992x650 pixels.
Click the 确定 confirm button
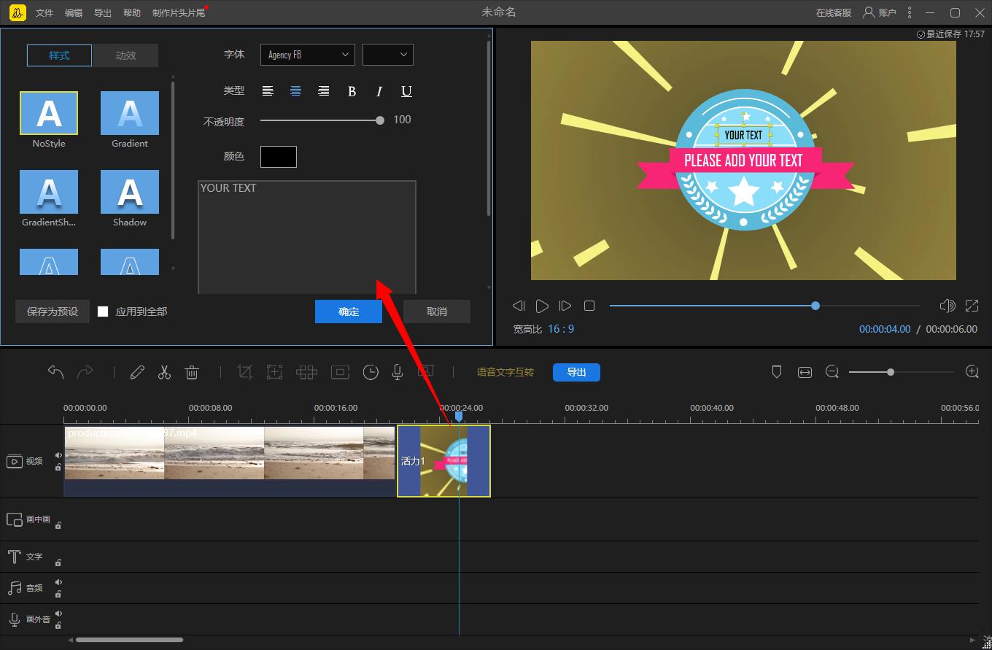(349, 312)
